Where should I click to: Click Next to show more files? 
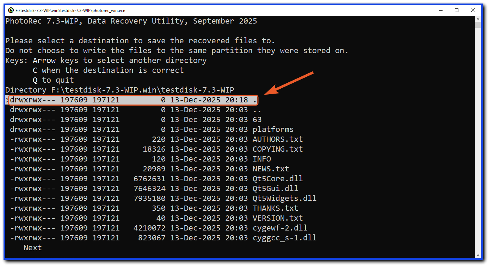pos(32,248)
